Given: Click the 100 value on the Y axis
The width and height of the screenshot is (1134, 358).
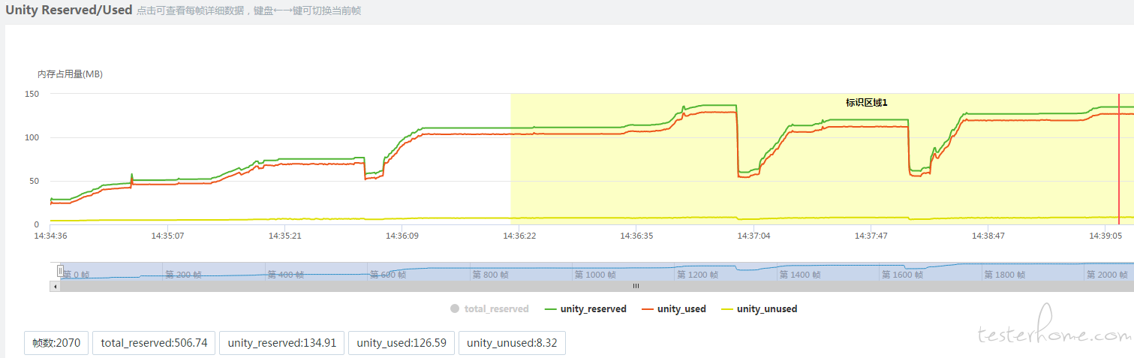Looking at the screenshot, I should [32, 137].
